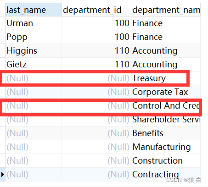Select the Treasury department cell

tap(166, 78)
